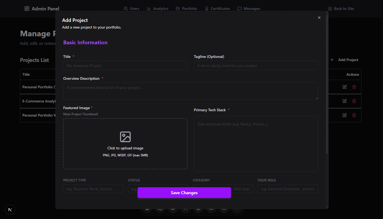Screen dimensions: 383x219
Task: Close the Add Project dialog
Action: 319,18
